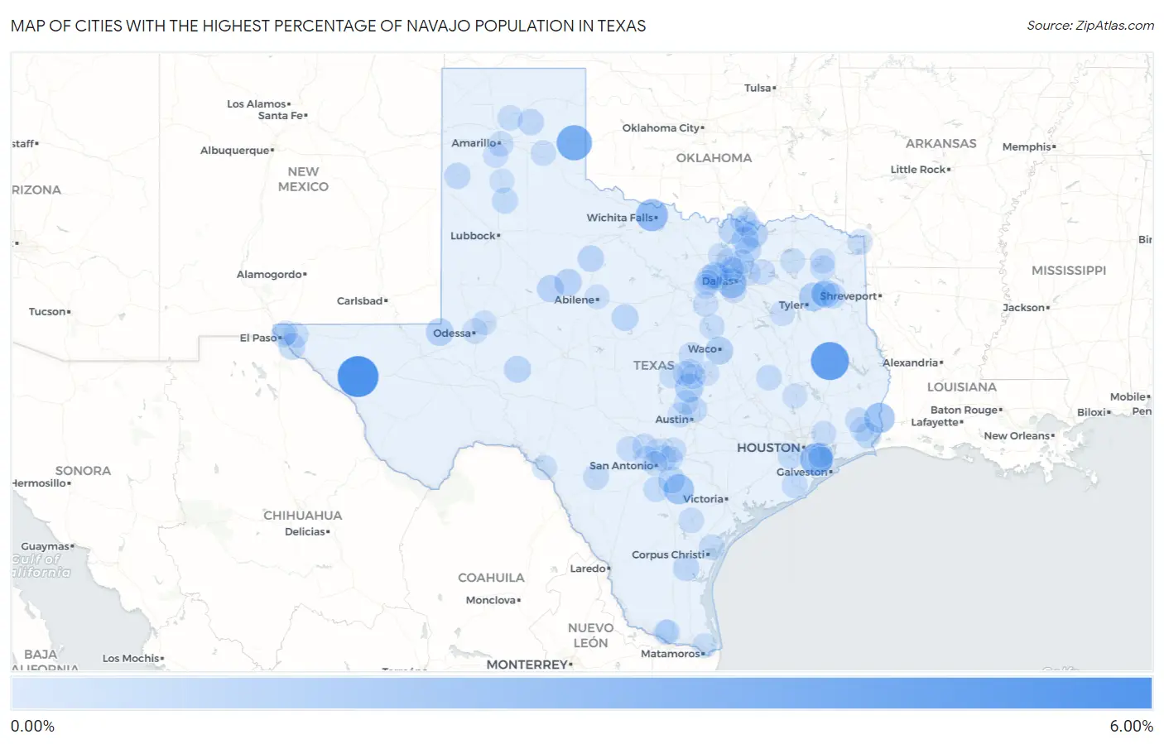Click the New Orleans city label

pyautogui.click(x=1018, y=436)
